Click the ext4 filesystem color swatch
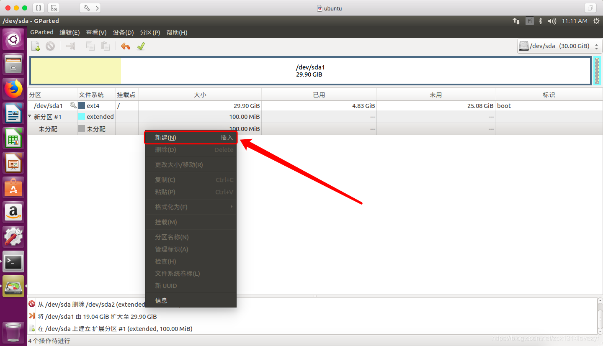This screenshot has width=603, height=346. 82,106
